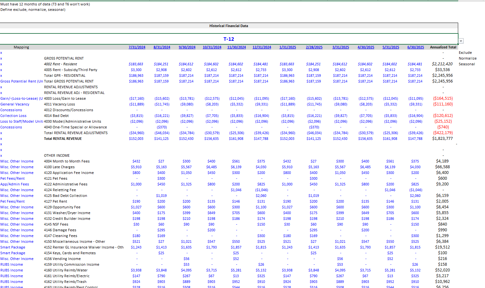
Task: Click the 9/30/2024 column header
Action: coord(187,47)
